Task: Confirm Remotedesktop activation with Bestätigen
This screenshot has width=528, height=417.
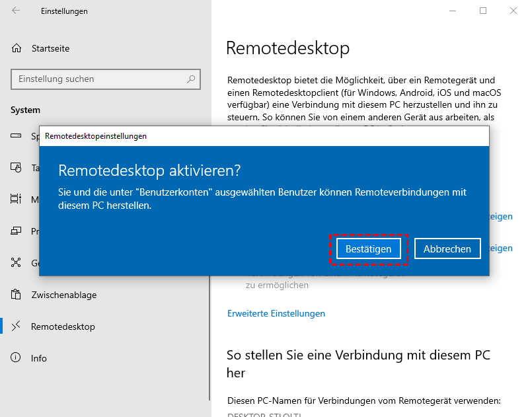Action: [368, 249]
